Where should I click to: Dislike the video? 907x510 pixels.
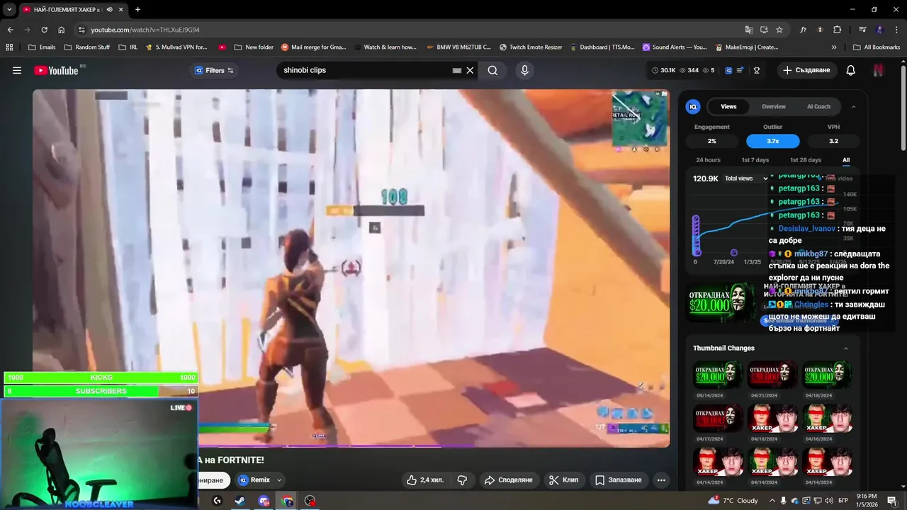pos(462,480)
